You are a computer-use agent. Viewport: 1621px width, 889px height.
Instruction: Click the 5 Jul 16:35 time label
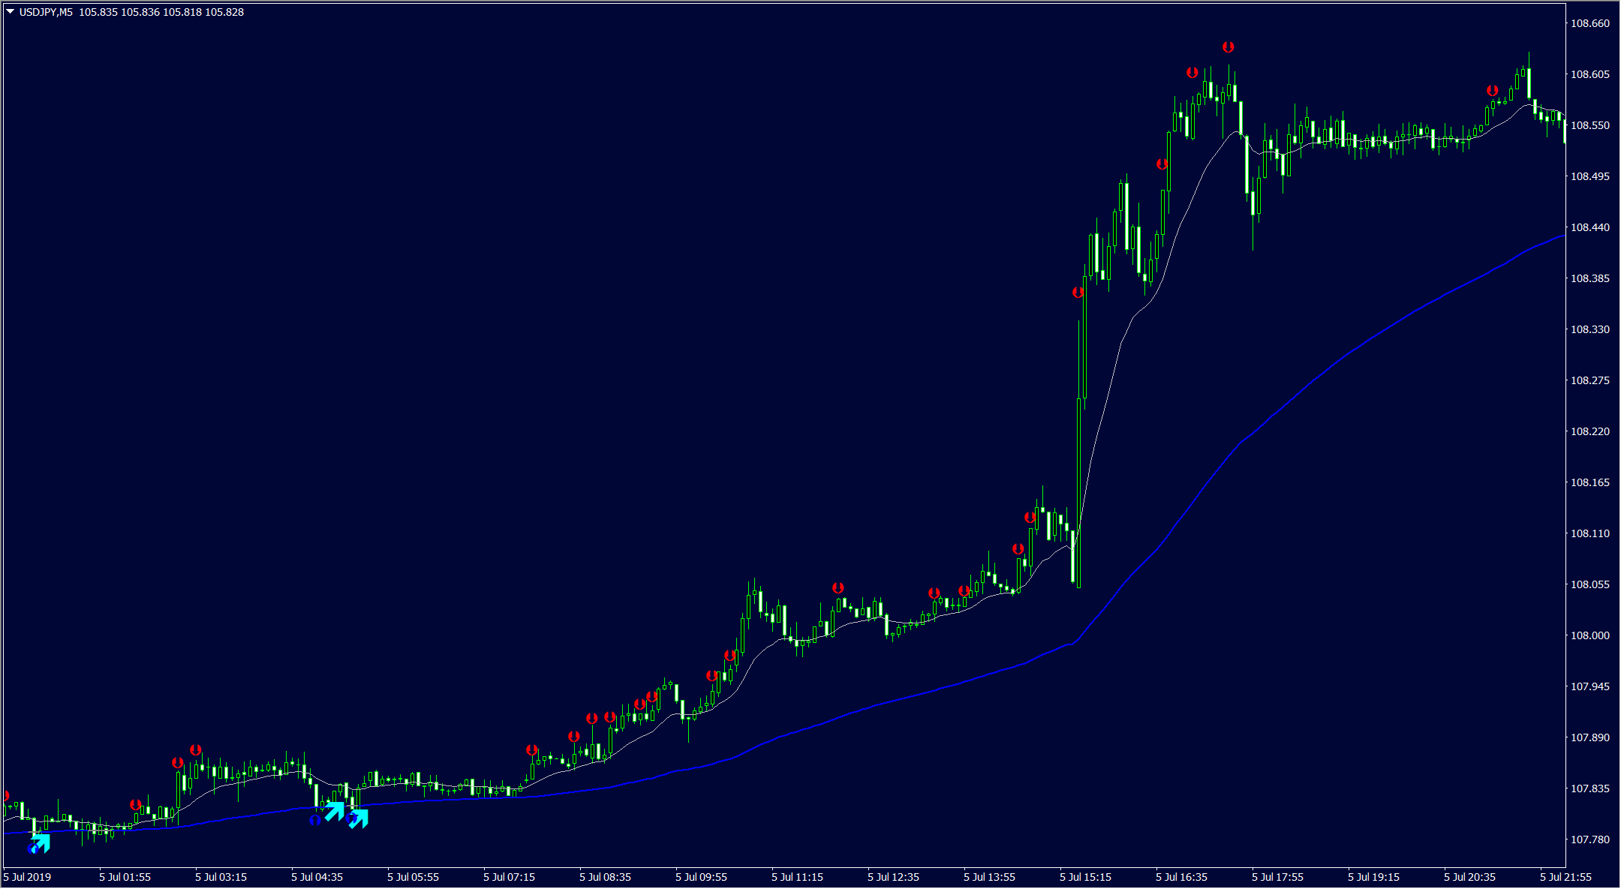point(1182,877)
